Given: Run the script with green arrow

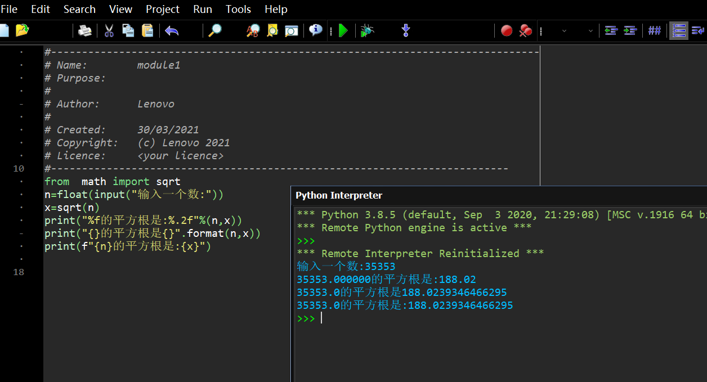Looking at the screenshot, I should click(x=343, y=30).
